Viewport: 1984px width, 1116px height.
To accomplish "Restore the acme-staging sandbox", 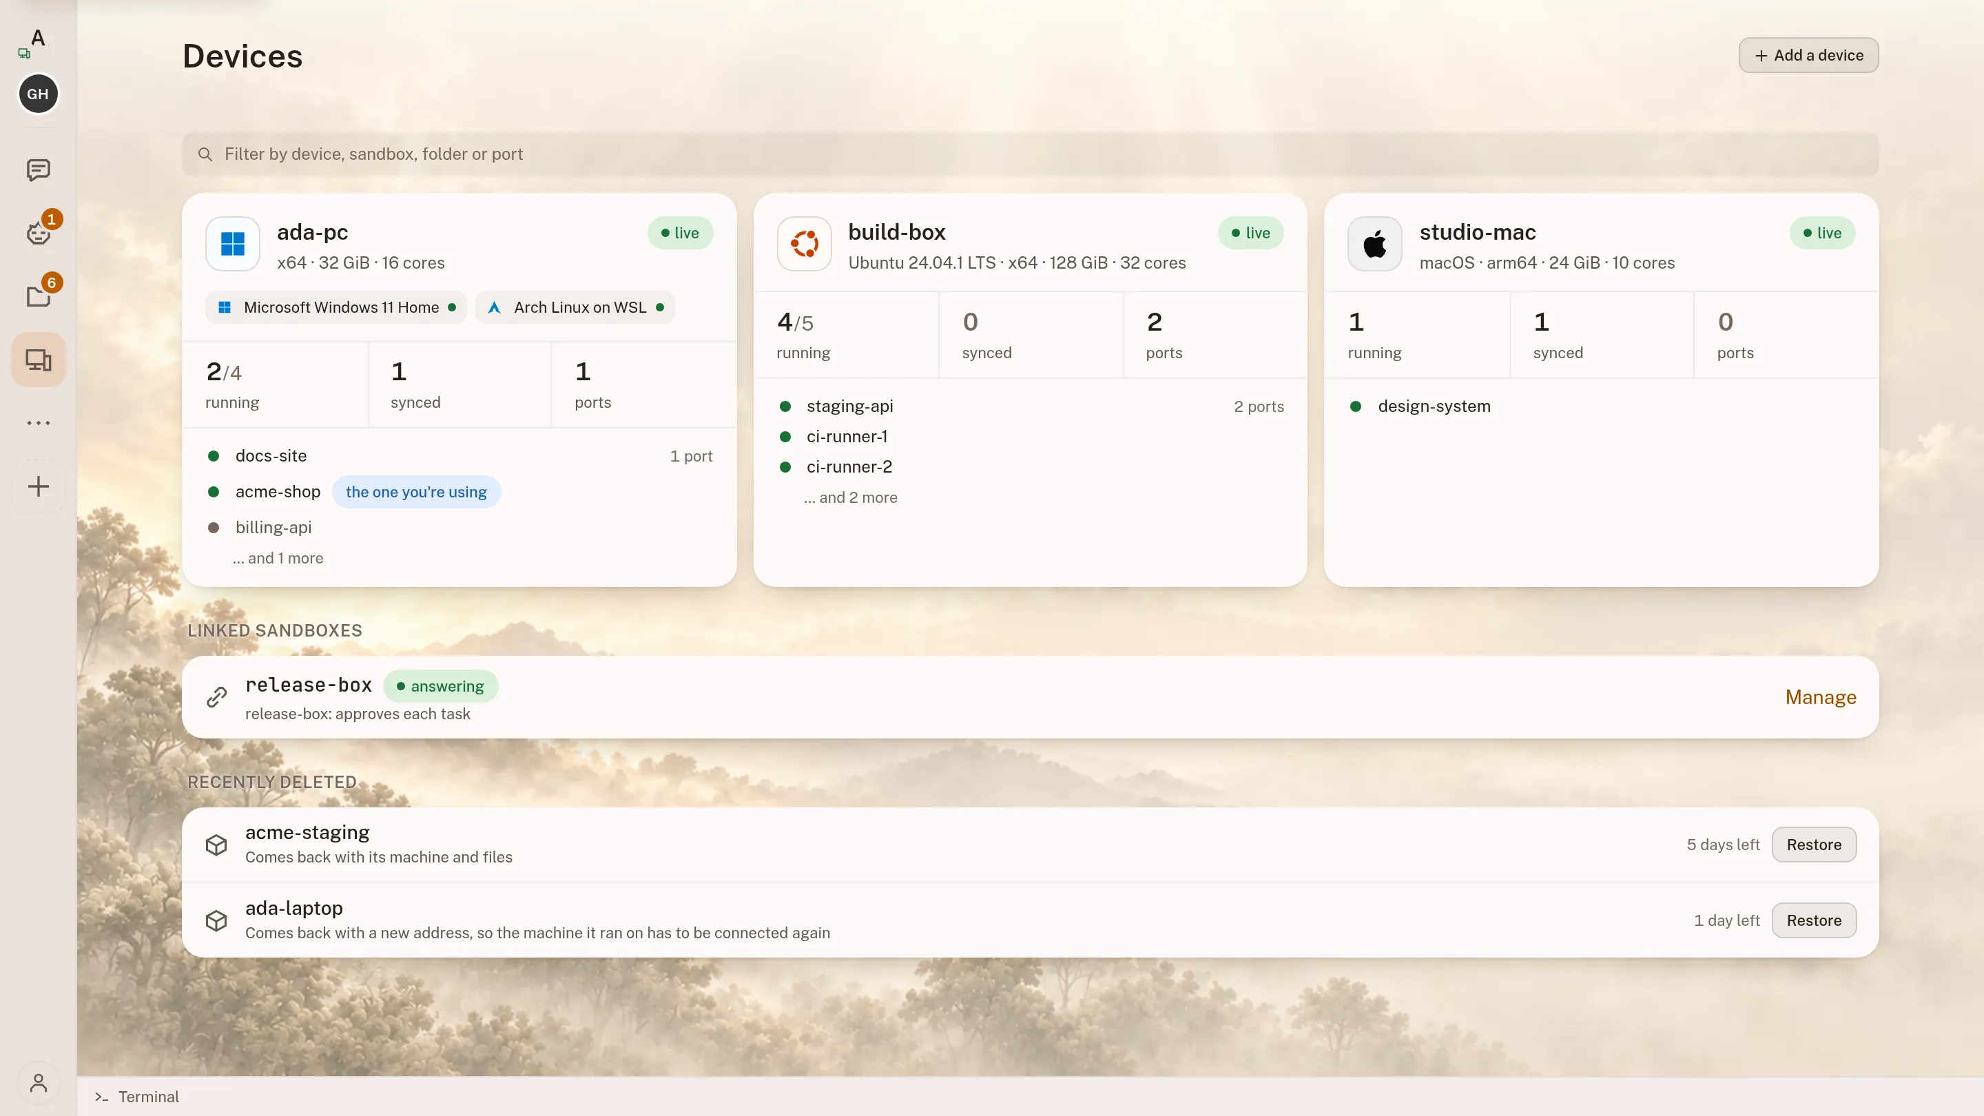I will pyautogui.click(x=1814, y=845).
